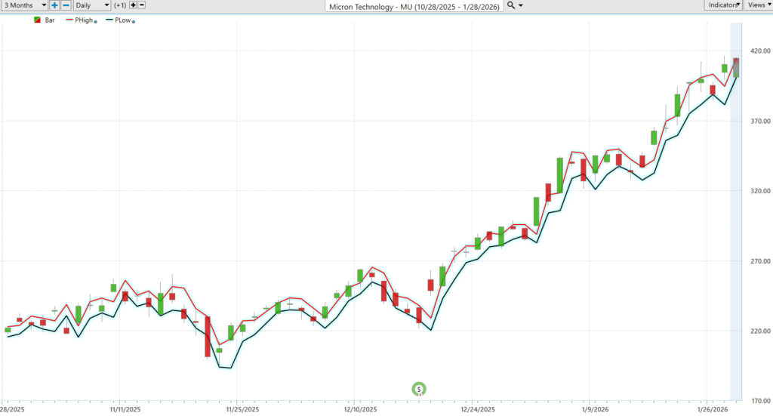Click the Bar legend candlestick icon

(x=37, y=20)
